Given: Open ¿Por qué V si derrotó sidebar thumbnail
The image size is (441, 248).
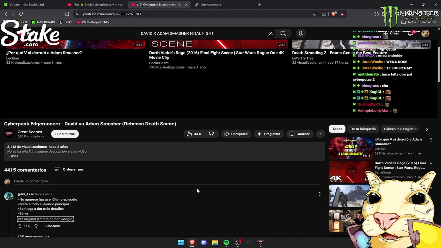Looking at the screenshot, I should (x=351, y=148).
